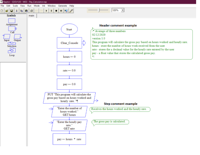Select the rate ← 0.0 assignment box
200x155 pixels.
point(69,71)
